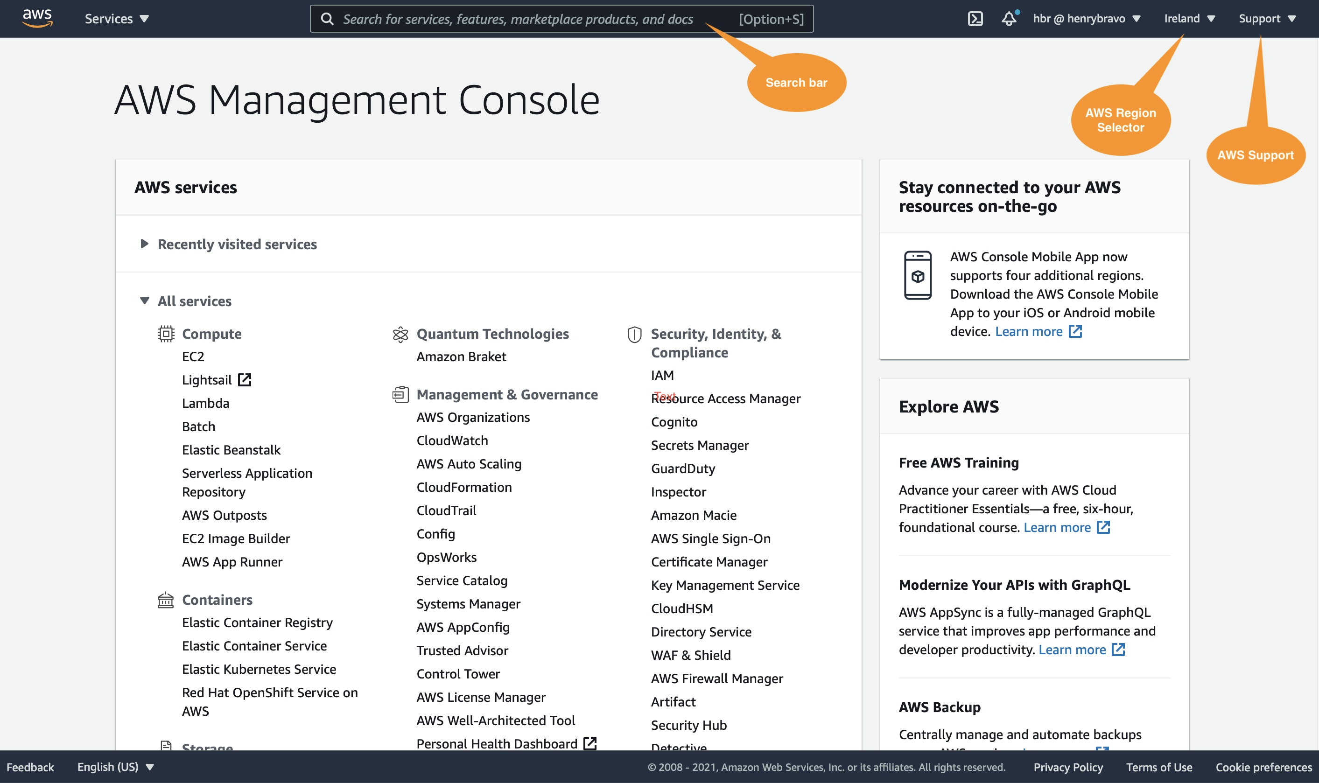
Task: Open Key Management Service
Action: [x=725, y=585]
